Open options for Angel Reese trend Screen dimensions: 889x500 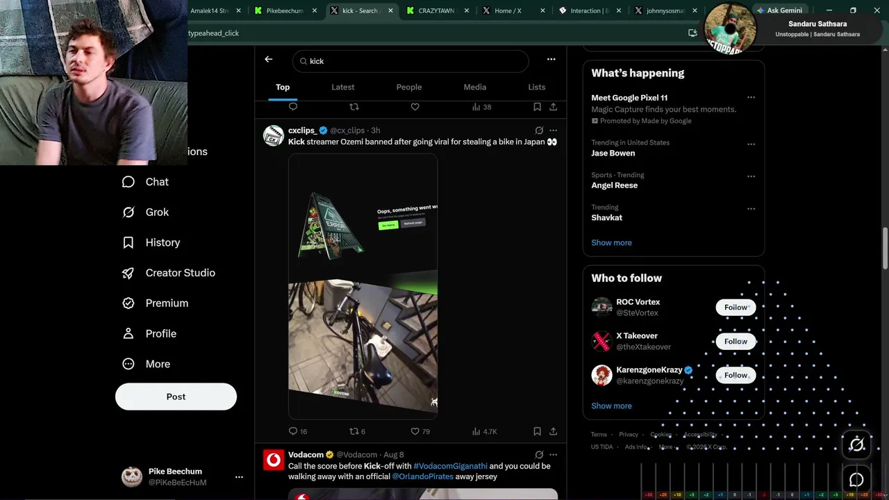click(751, 176)
